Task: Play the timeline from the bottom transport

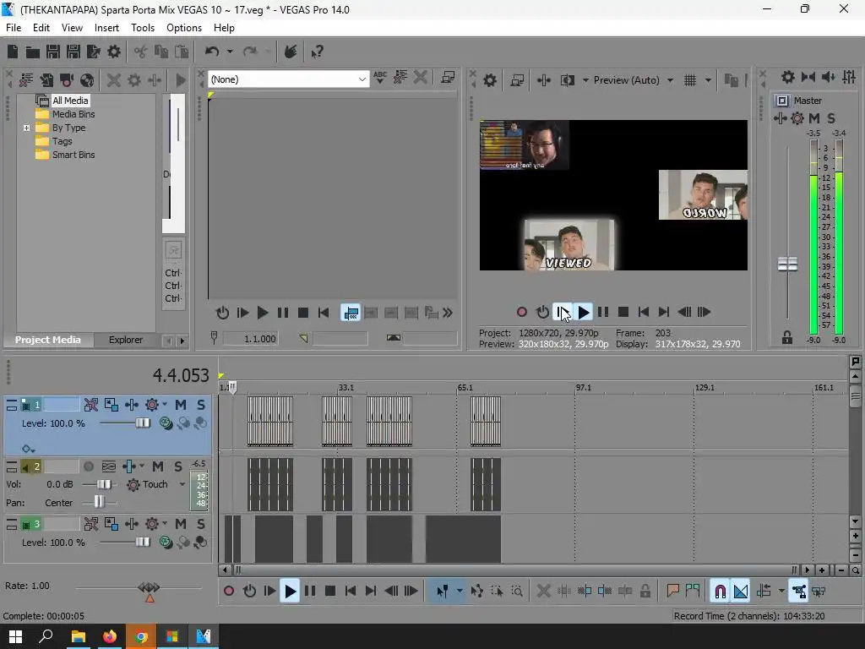Action: (290, 592)
